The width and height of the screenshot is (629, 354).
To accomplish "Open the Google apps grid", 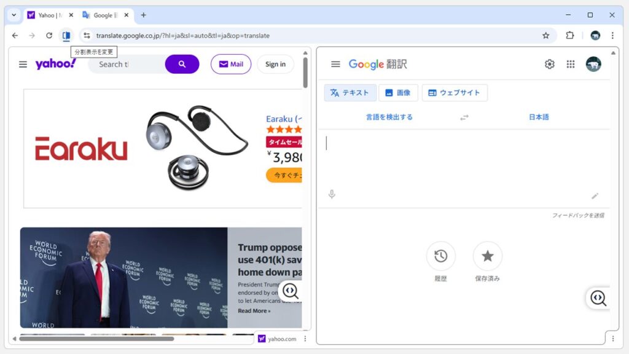I will tap(571, 63).
